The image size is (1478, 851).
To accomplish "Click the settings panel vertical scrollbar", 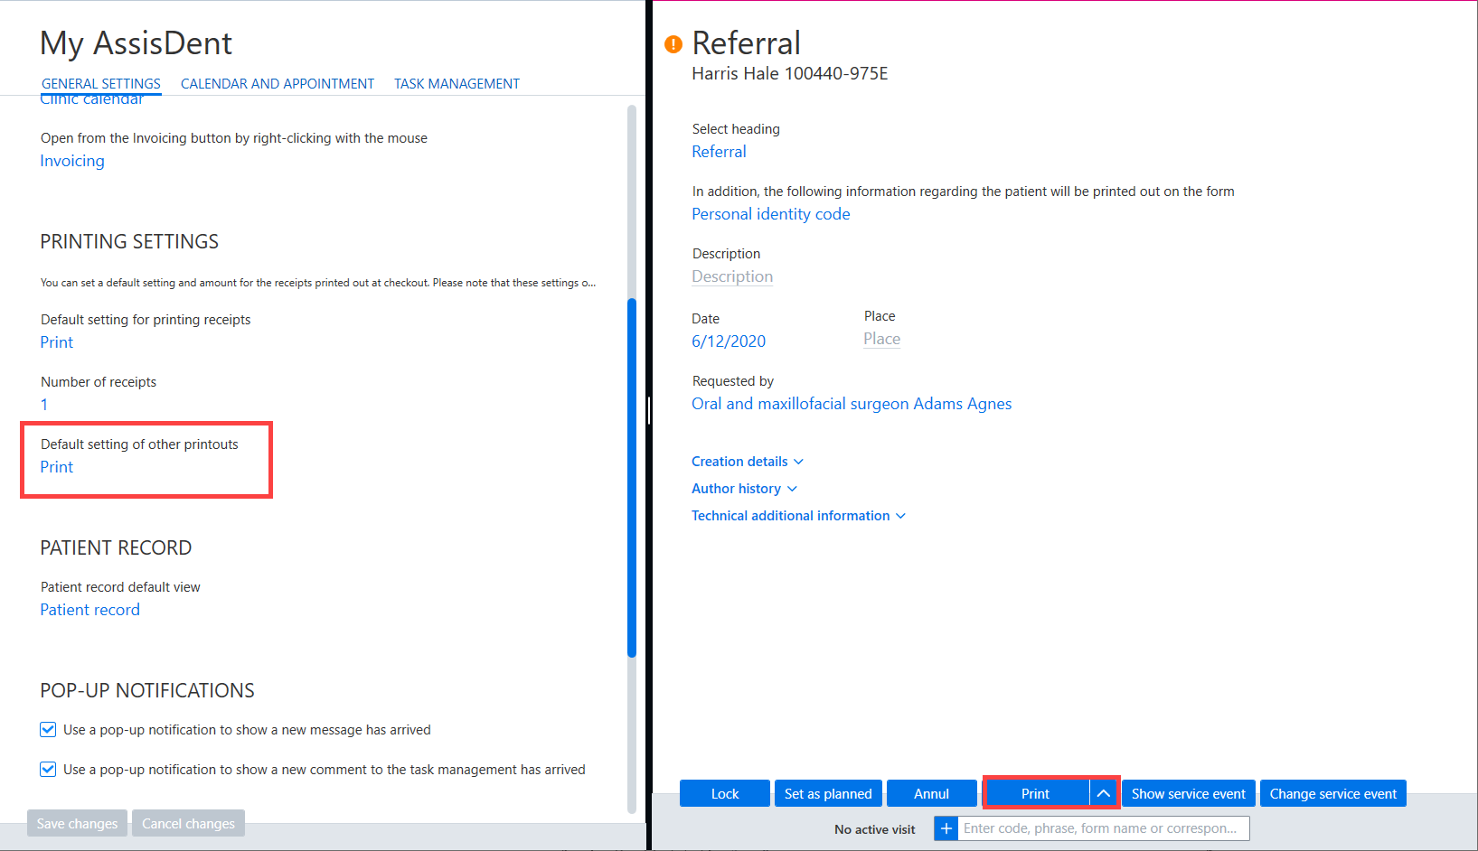I will [x=632, y=477].
